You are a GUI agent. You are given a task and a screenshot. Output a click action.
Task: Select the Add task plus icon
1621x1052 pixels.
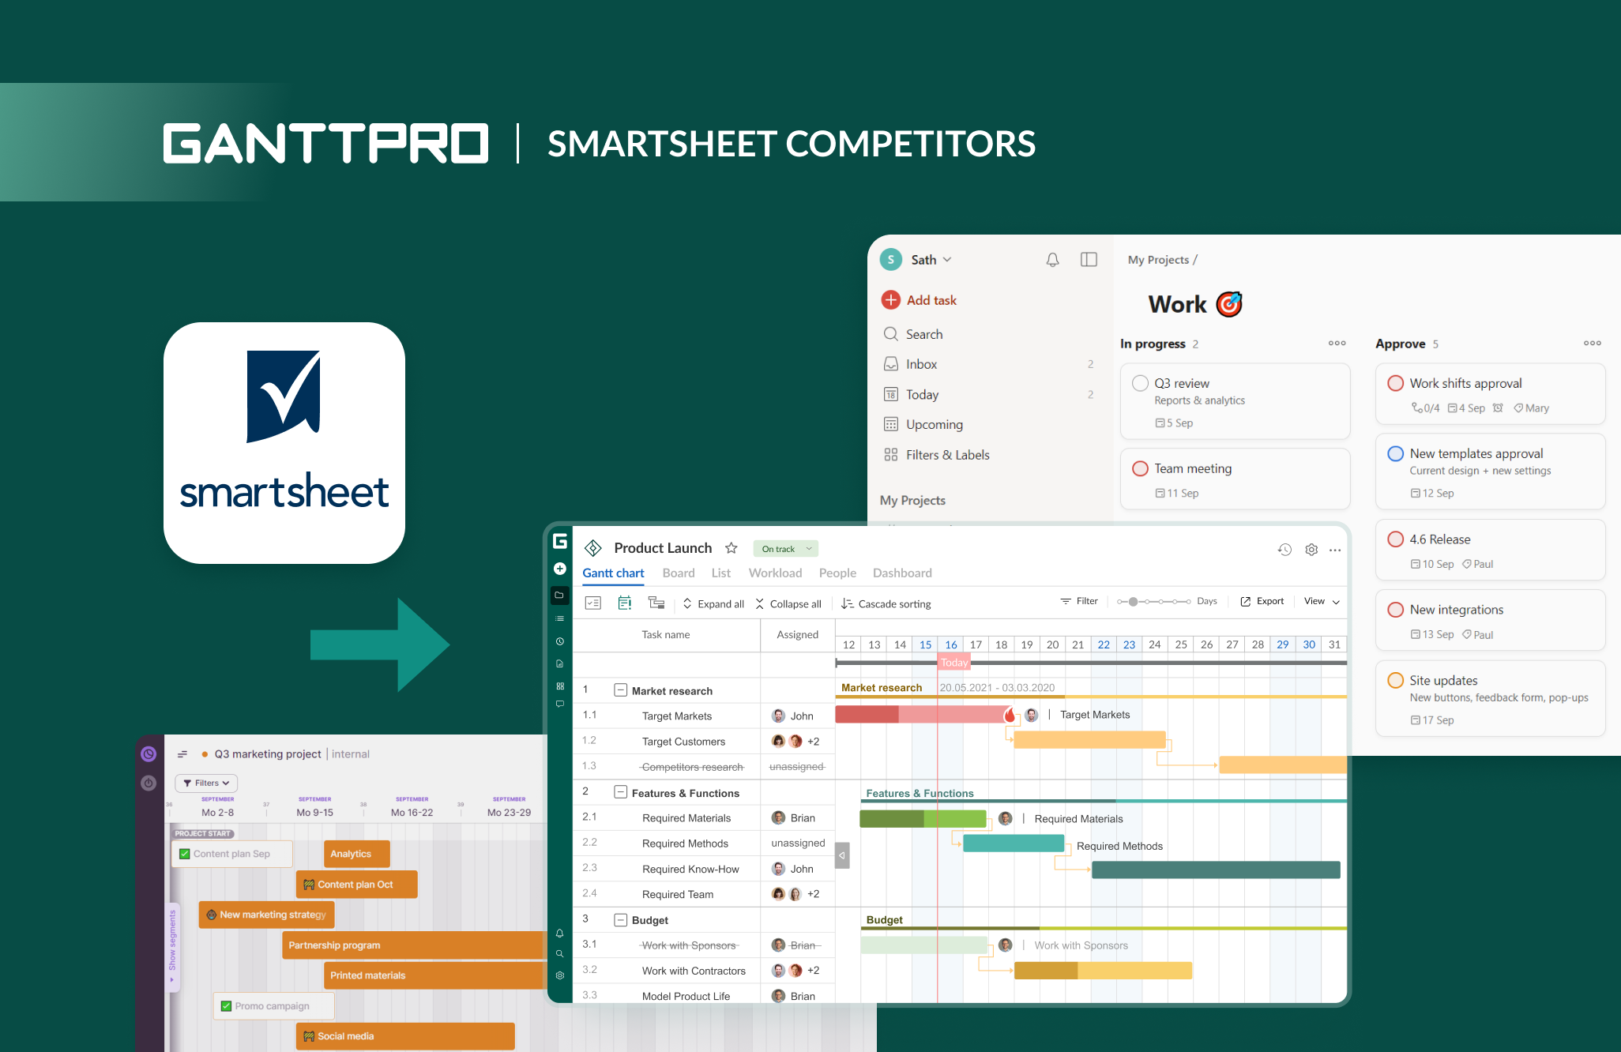[891, 300]
